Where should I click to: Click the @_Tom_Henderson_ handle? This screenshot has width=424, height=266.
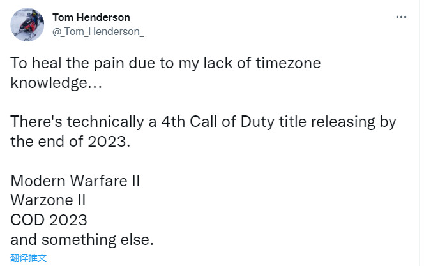click(98, 31)
